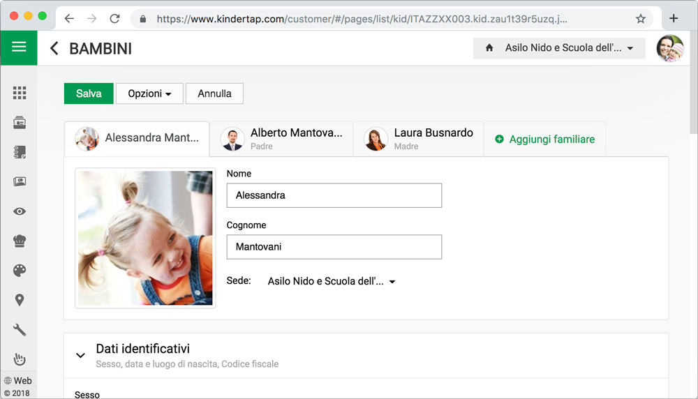Open the chef hat menu icon
This screenshot has width=698, height=399.
pyautogui.click(x=20, y=241)
